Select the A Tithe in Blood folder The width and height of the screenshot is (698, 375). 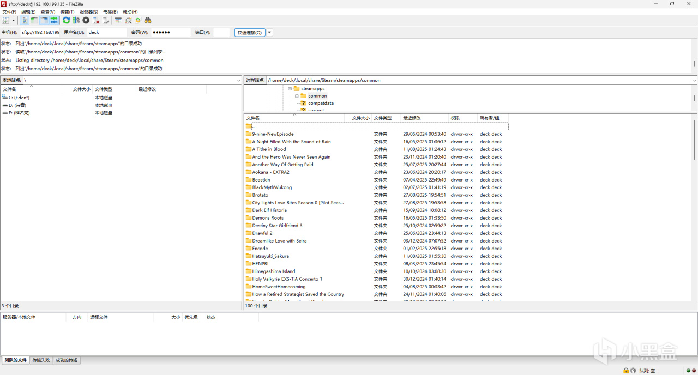376,149
